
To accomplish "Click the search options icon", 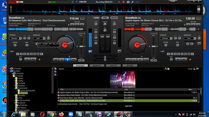I will (x=166, y=69).
